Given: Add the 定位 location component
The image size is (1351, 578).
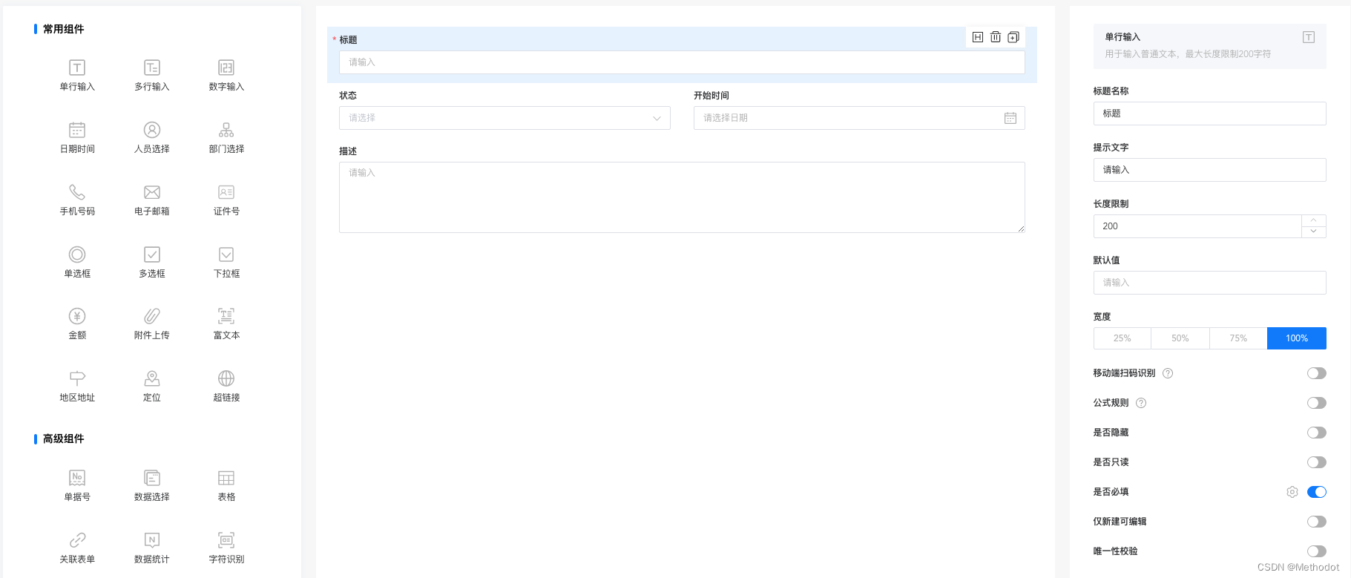Looking at the screenshot, I should click(152, 387).
